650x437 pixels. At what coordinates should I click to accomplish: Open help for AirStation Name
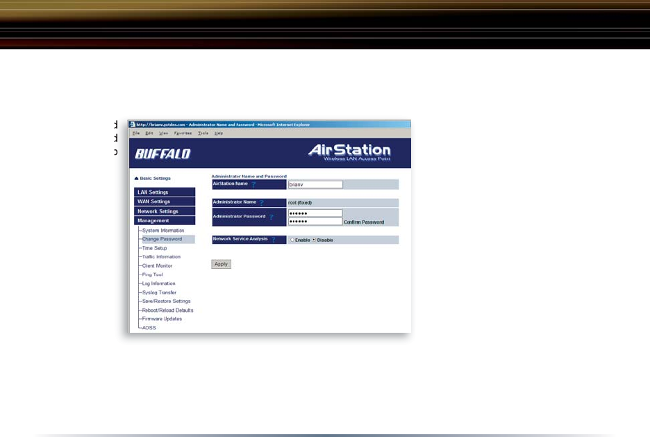pos(253,184)
